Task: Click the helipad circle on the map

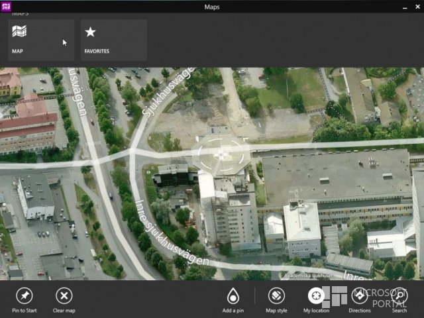Action: coord(221,155)
